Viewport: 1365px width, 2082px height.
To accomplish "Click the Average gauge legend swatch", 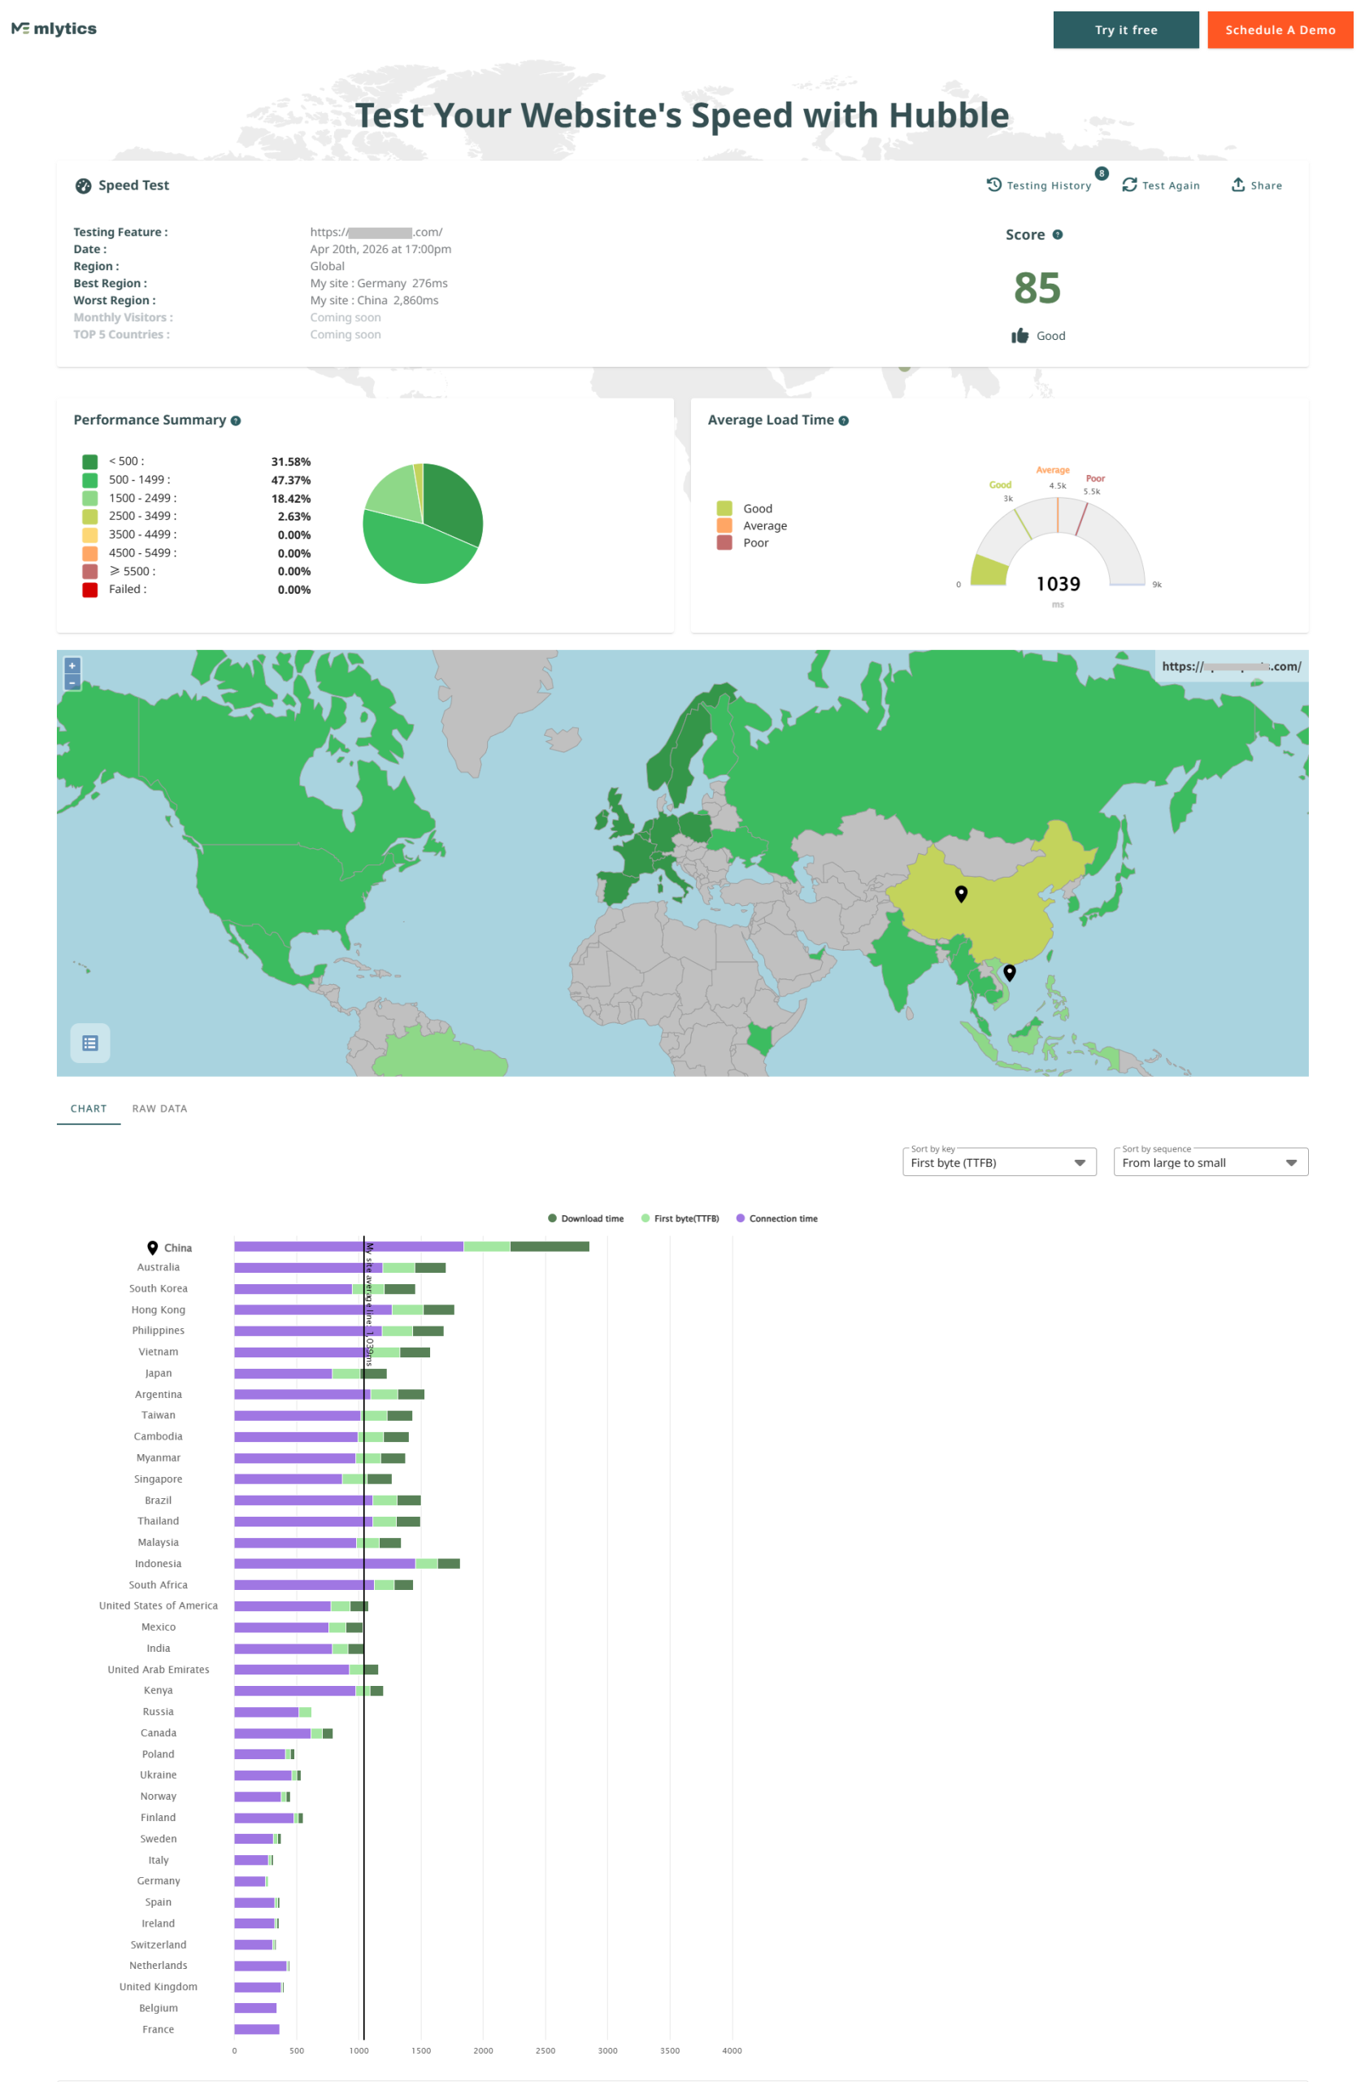I will pyautogui.click(x=724, y=525).
